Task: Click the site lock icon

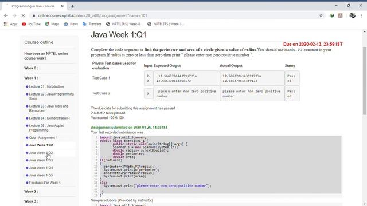Action: pos(34,15)
